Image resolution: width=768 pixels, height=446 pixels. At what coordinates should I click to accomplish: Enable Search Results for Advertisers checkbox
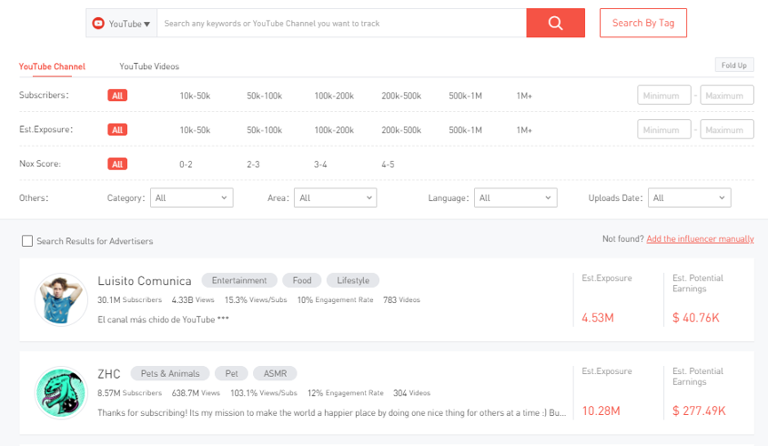(28, 241)
